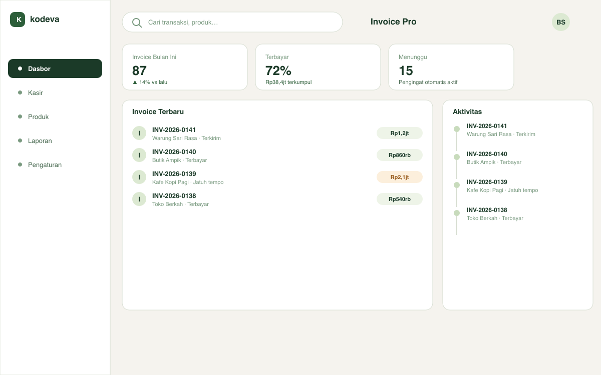601x375 pixels.
Task: Click the kodeva K logo icon
Action: pos(18,19)
